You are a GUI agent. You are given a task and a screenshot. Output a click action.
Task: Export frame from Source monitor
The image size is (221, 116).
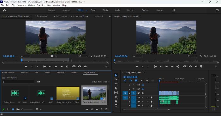86,66
